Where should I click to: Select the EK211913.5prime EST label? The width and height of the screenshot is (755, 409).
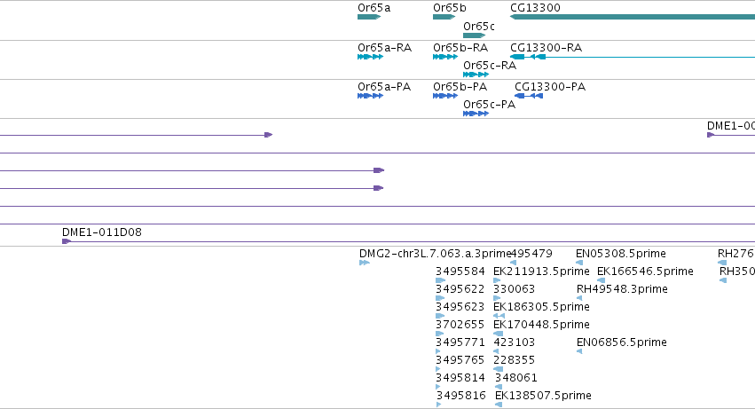(x=541, y=271)
